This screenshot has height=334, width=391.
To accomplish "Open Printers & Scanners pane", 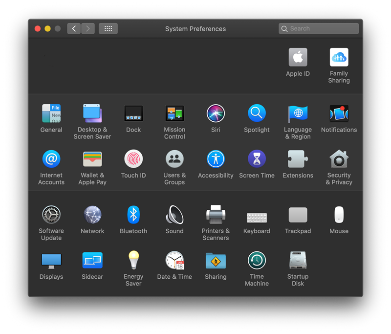I will pos(216,215).
